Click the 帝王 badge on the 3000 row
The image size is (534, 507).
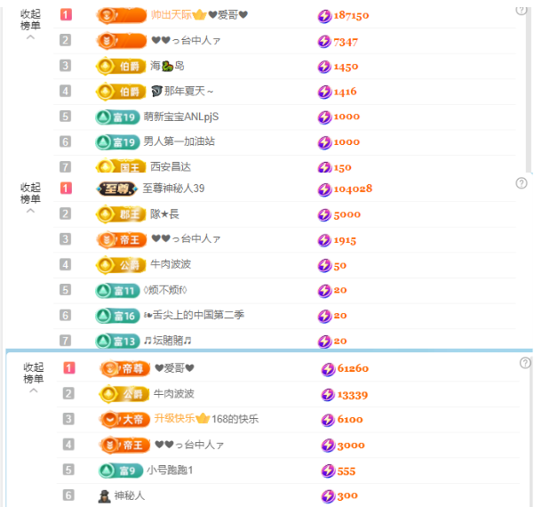coord(124,445)
